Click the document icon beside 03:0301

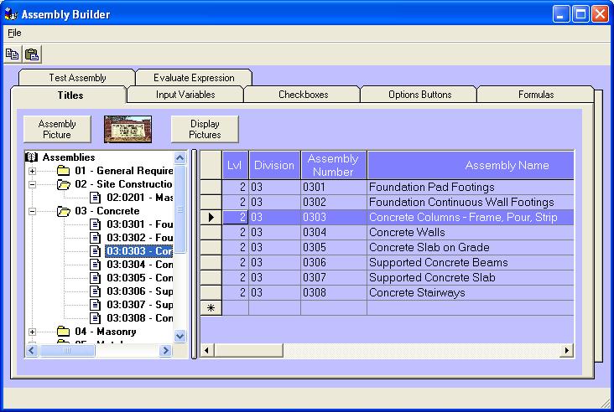[x=96, y=224]
